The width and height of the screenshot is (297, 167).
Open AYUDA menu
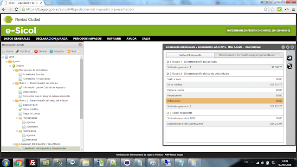point(131,39)
